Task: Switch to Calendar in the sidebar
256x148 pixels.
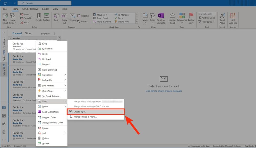Action: click(x=4, y=116)
